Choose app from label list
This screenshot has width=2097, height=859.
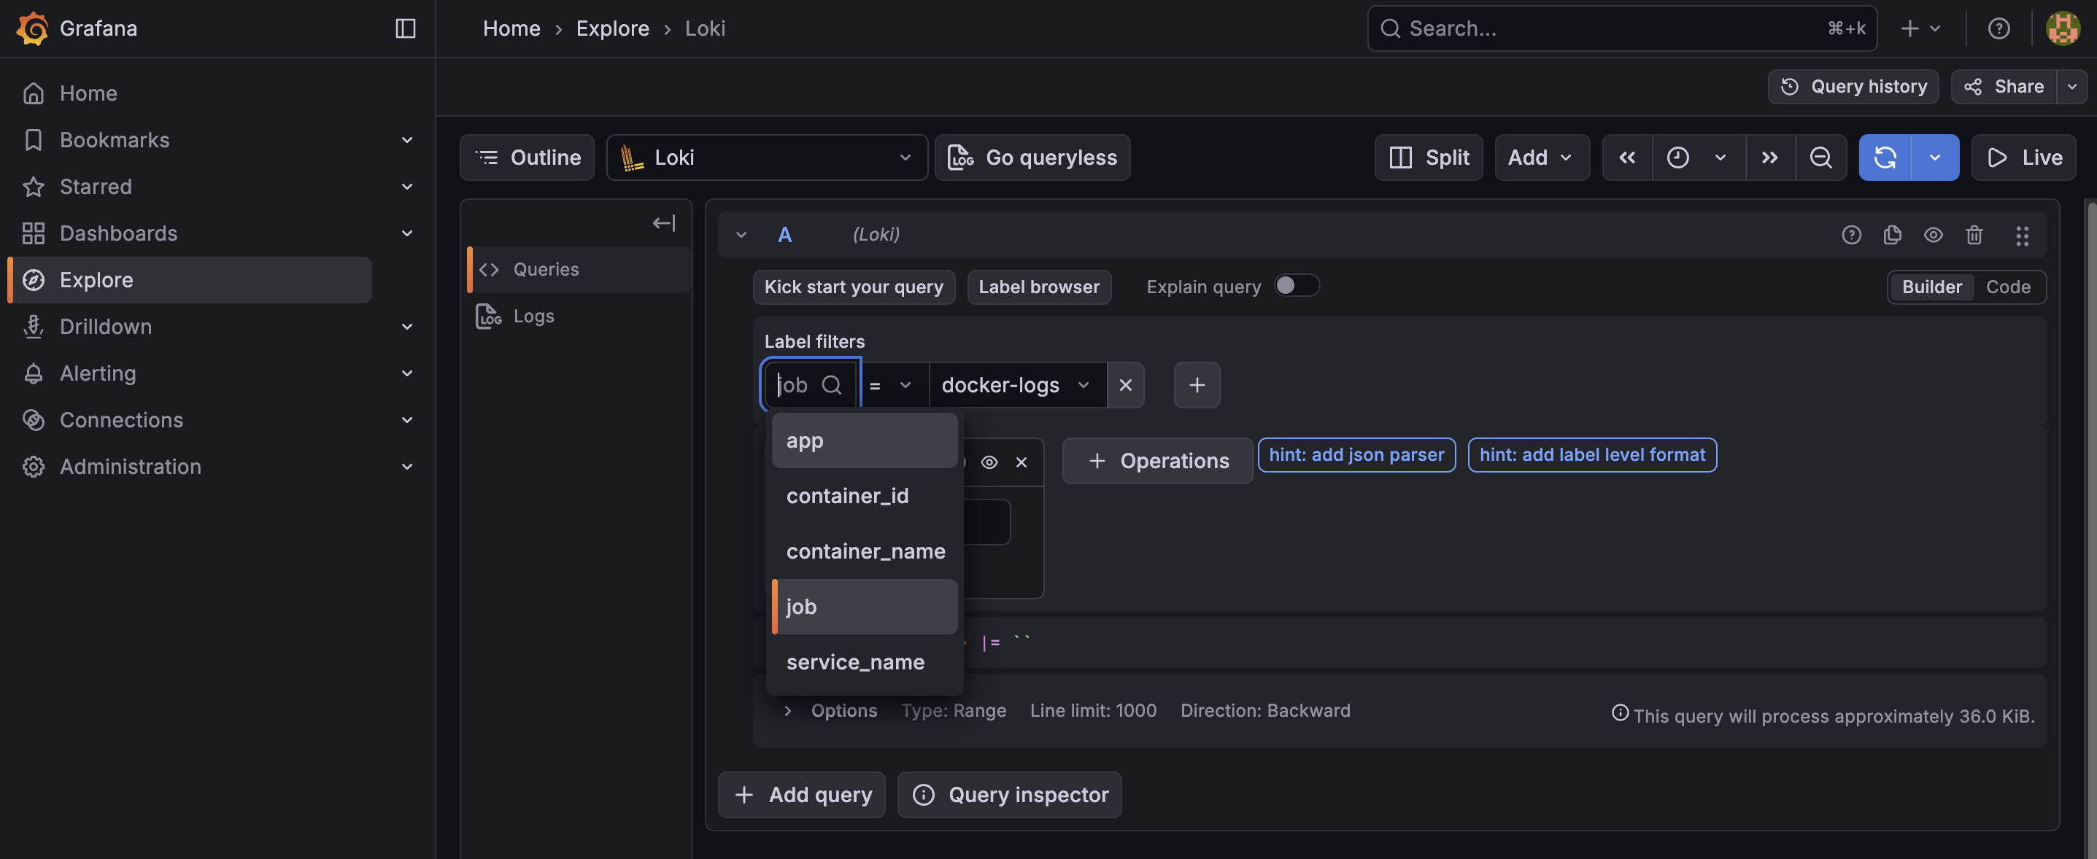(865, 441)
